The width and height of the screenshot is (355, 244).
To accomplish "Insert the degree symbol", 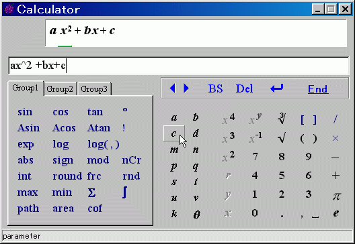I will [x=125, y=110].
